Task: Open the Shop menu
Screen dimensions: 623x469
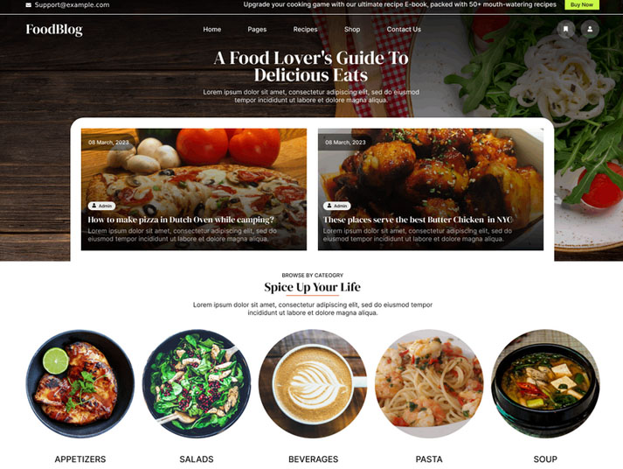Action: pos(352,30)
